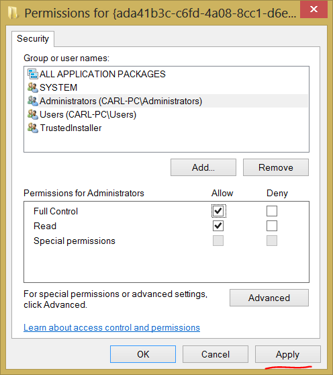This screenshot has height=375, width=333.
Task: Click the Administrators group icon
Action: pyautogui.click(x=33, y=101)
